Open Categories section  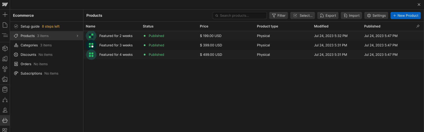tap(47, 45)
